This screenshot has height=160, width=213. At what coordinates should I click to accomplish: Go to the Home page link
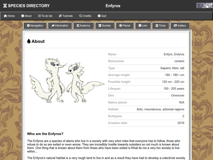[x=9, y=16]
